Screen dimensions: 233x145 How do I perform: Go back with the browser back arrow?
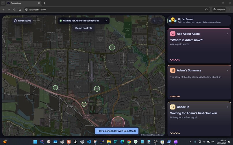coord(3,10)
